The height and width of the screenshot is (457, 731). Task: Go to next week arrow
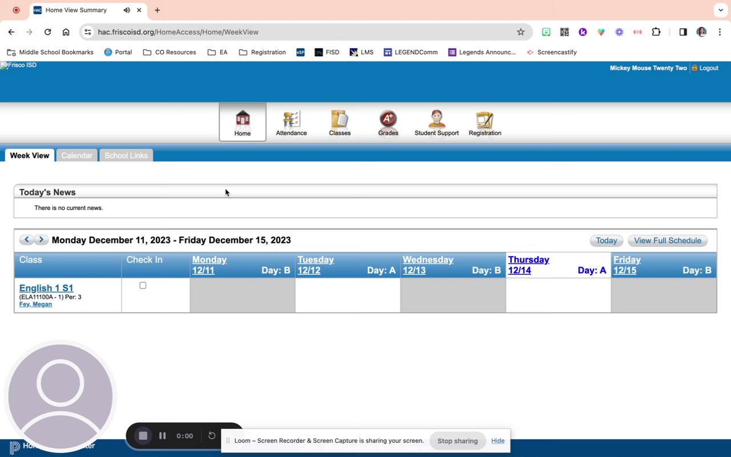[x=41, y=240]
